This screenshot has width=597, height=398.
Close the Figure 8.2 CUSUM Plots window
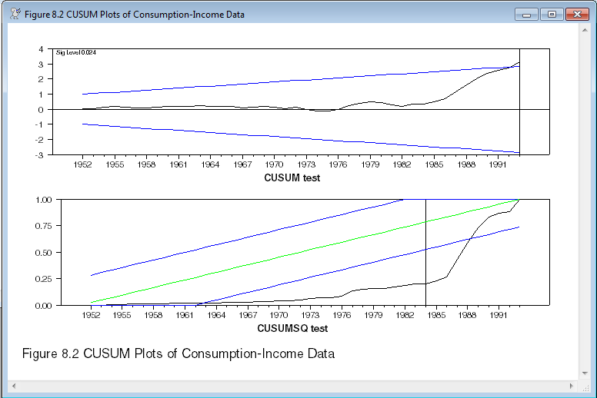575,14
